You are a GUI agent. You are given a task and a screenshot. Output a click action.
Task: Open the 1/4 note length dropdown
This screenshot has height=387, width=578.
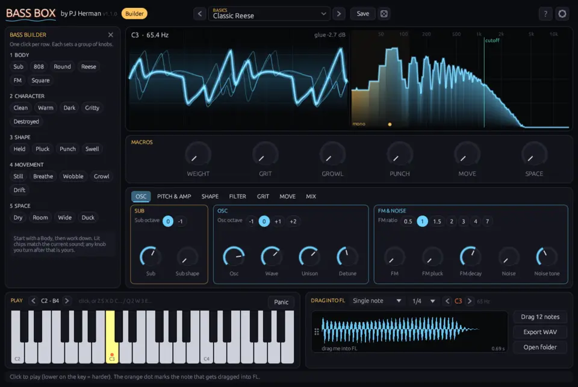tap(423, 301)
